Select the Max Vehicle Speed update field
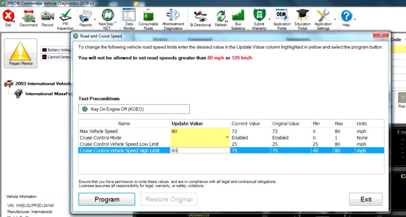Image resolution: width=406 pixels, height=217 pixels. coord(200,132)
